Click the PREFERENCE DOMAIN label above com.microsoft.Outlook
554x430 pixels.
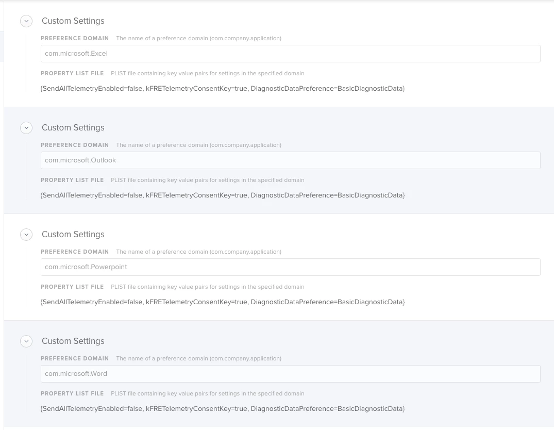click(x=75, y=145)
